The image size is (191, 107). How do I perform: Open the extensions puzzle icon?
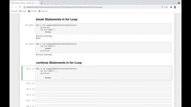171,7
